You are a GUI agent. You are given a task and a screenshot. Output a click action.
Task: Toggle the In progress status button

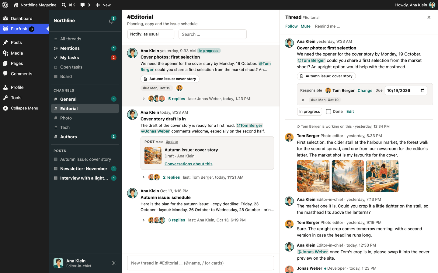point(309,112)
